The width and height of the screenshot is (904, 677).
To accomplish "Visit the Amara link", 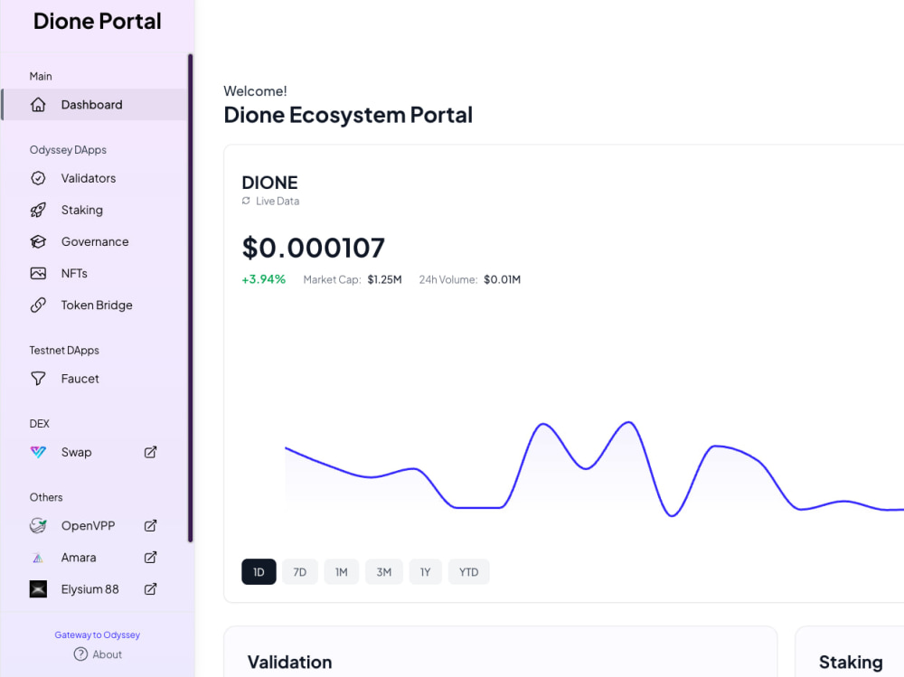I will click(x=95, y=558).
